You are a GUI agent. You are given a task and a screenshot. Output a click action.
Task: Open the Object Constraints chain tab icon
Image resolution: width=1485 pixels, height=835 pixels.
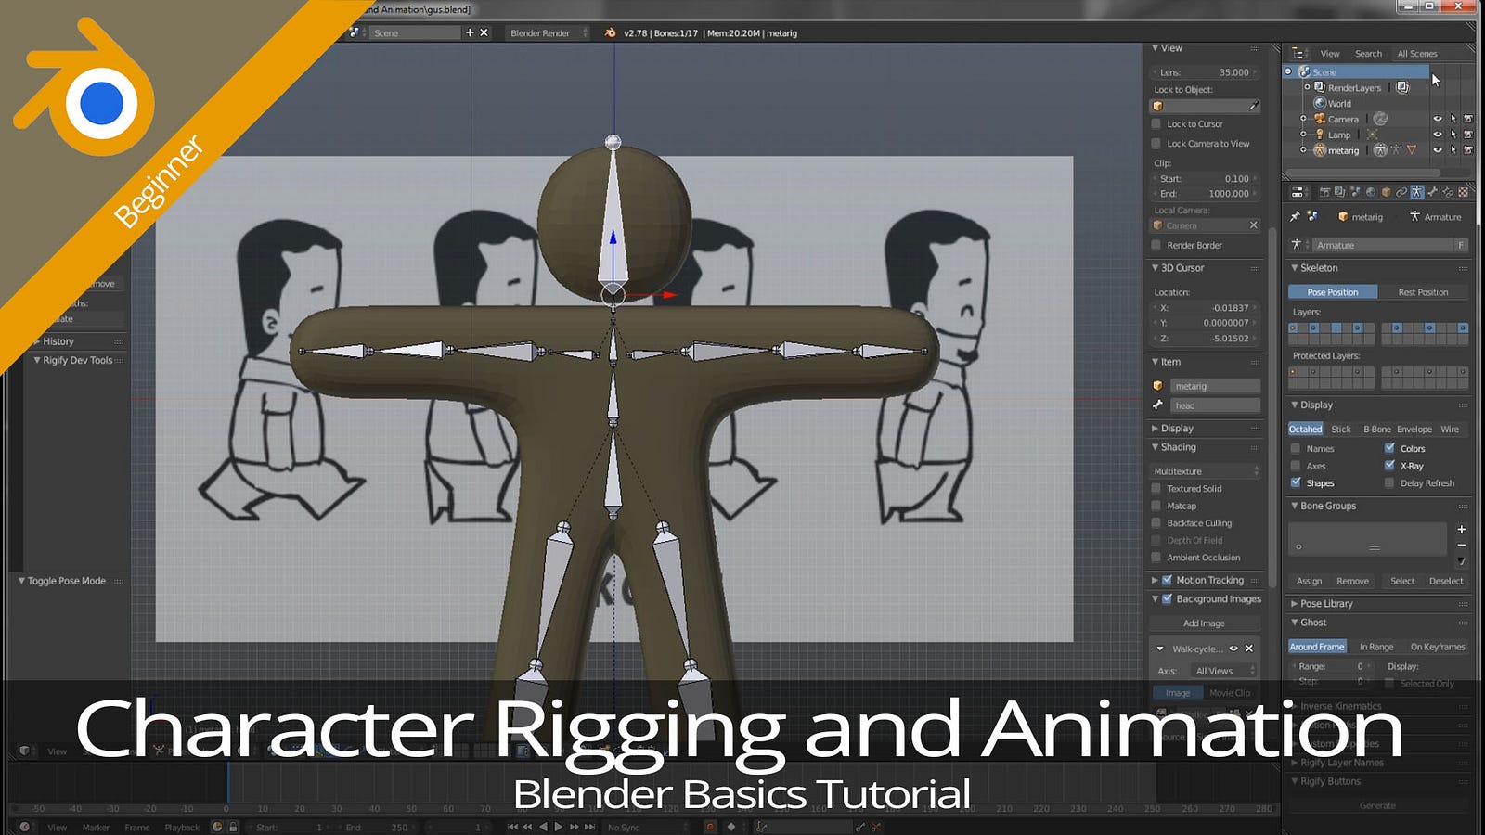[1401, 192]
